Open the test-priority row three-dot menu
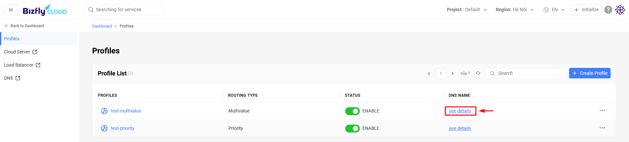The height and width of the screenshot is (142, 629). pyautogui.click(x=602, y=128)
